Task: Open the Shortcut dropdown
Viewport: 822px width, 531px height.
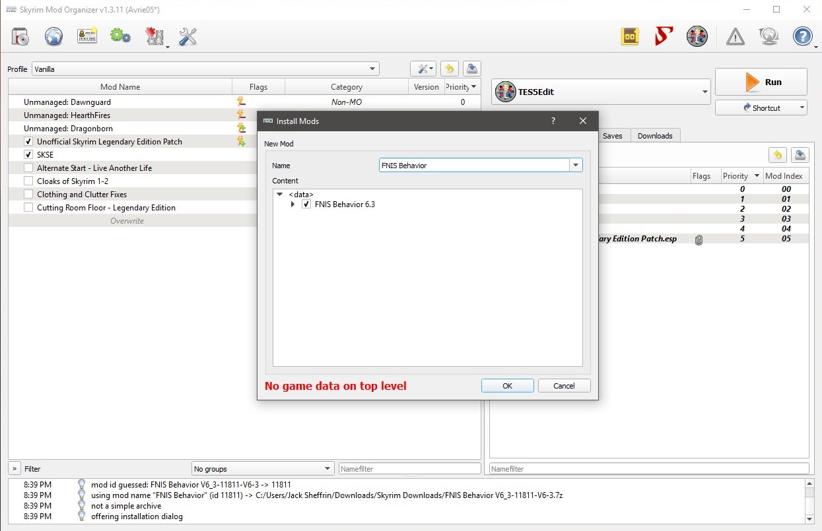Action: (761, 108)
